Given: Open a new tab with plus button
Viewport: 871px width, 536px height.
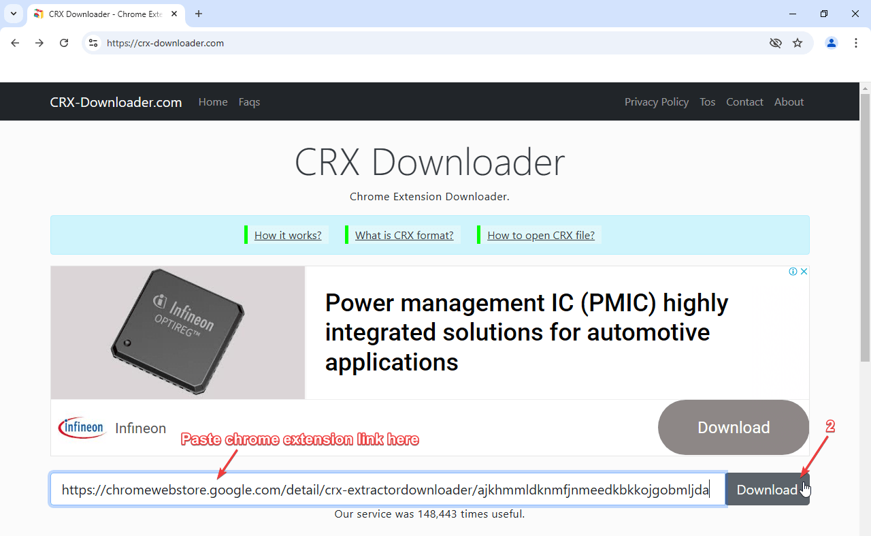Looking at the screenshot, I should point(199,14).
